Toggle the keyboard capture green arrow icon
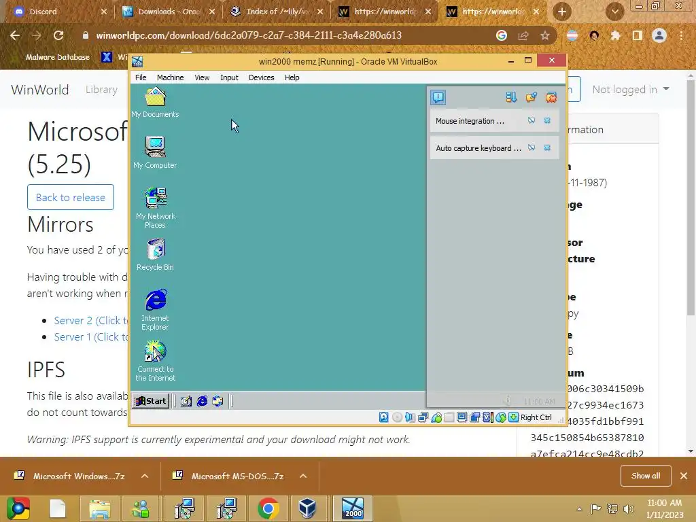 (513, 417)
